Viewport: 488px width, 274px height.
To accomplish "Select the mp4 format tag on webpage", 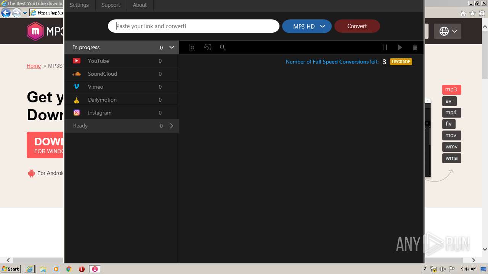I will (x=451, y=113).
